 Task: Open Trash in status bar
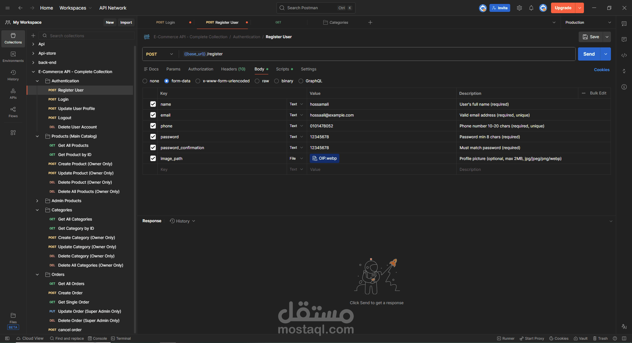(x=600, y=338)
